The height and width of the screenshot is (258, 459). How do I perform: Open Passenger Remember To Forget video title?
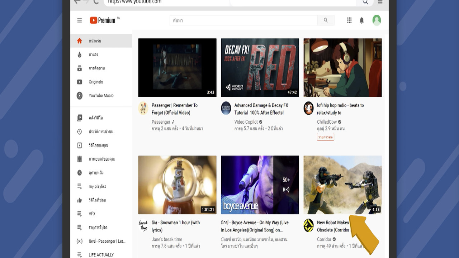coord(175,109)
